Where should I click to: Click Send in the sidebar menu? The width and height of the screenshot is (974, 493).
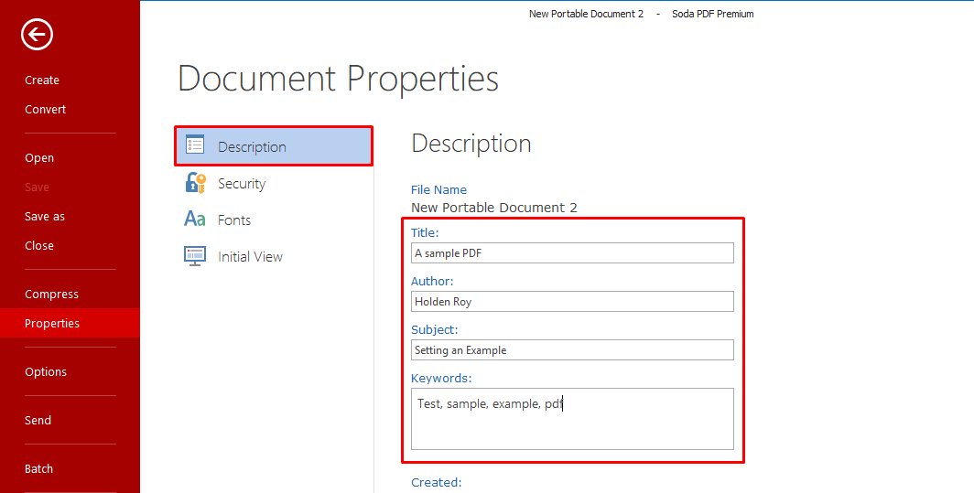(38, 421)
